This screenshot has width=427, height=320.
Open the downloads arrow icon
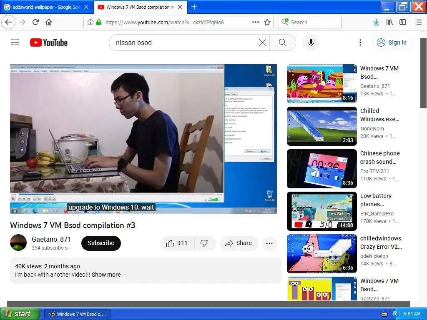point(376,22)
